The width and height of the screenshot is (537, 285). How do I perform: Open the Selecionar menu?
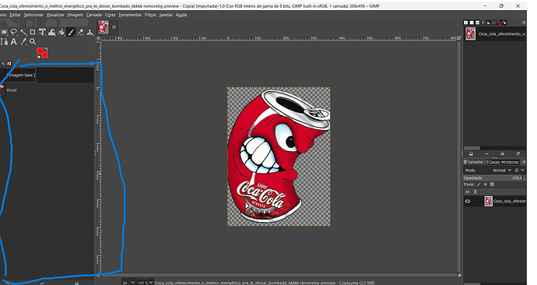[x=33, y=15]
